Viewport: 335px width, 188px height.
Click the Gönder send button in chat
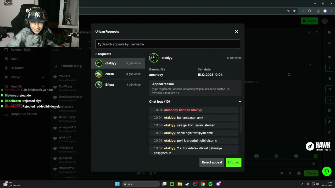311,173
